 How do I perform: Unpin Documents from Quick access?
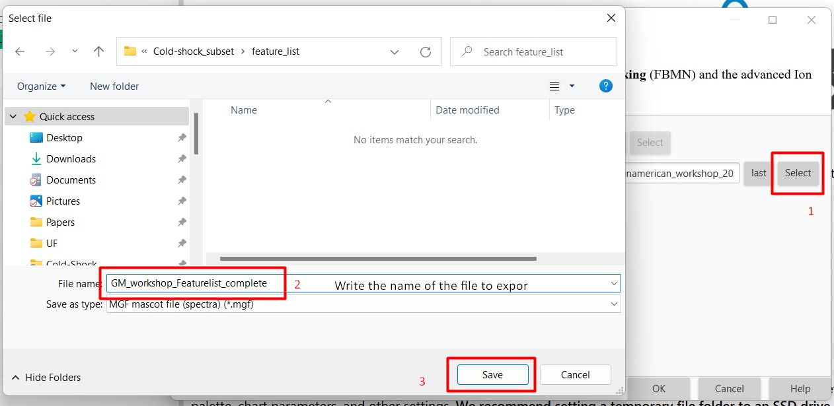pos(182,180)
